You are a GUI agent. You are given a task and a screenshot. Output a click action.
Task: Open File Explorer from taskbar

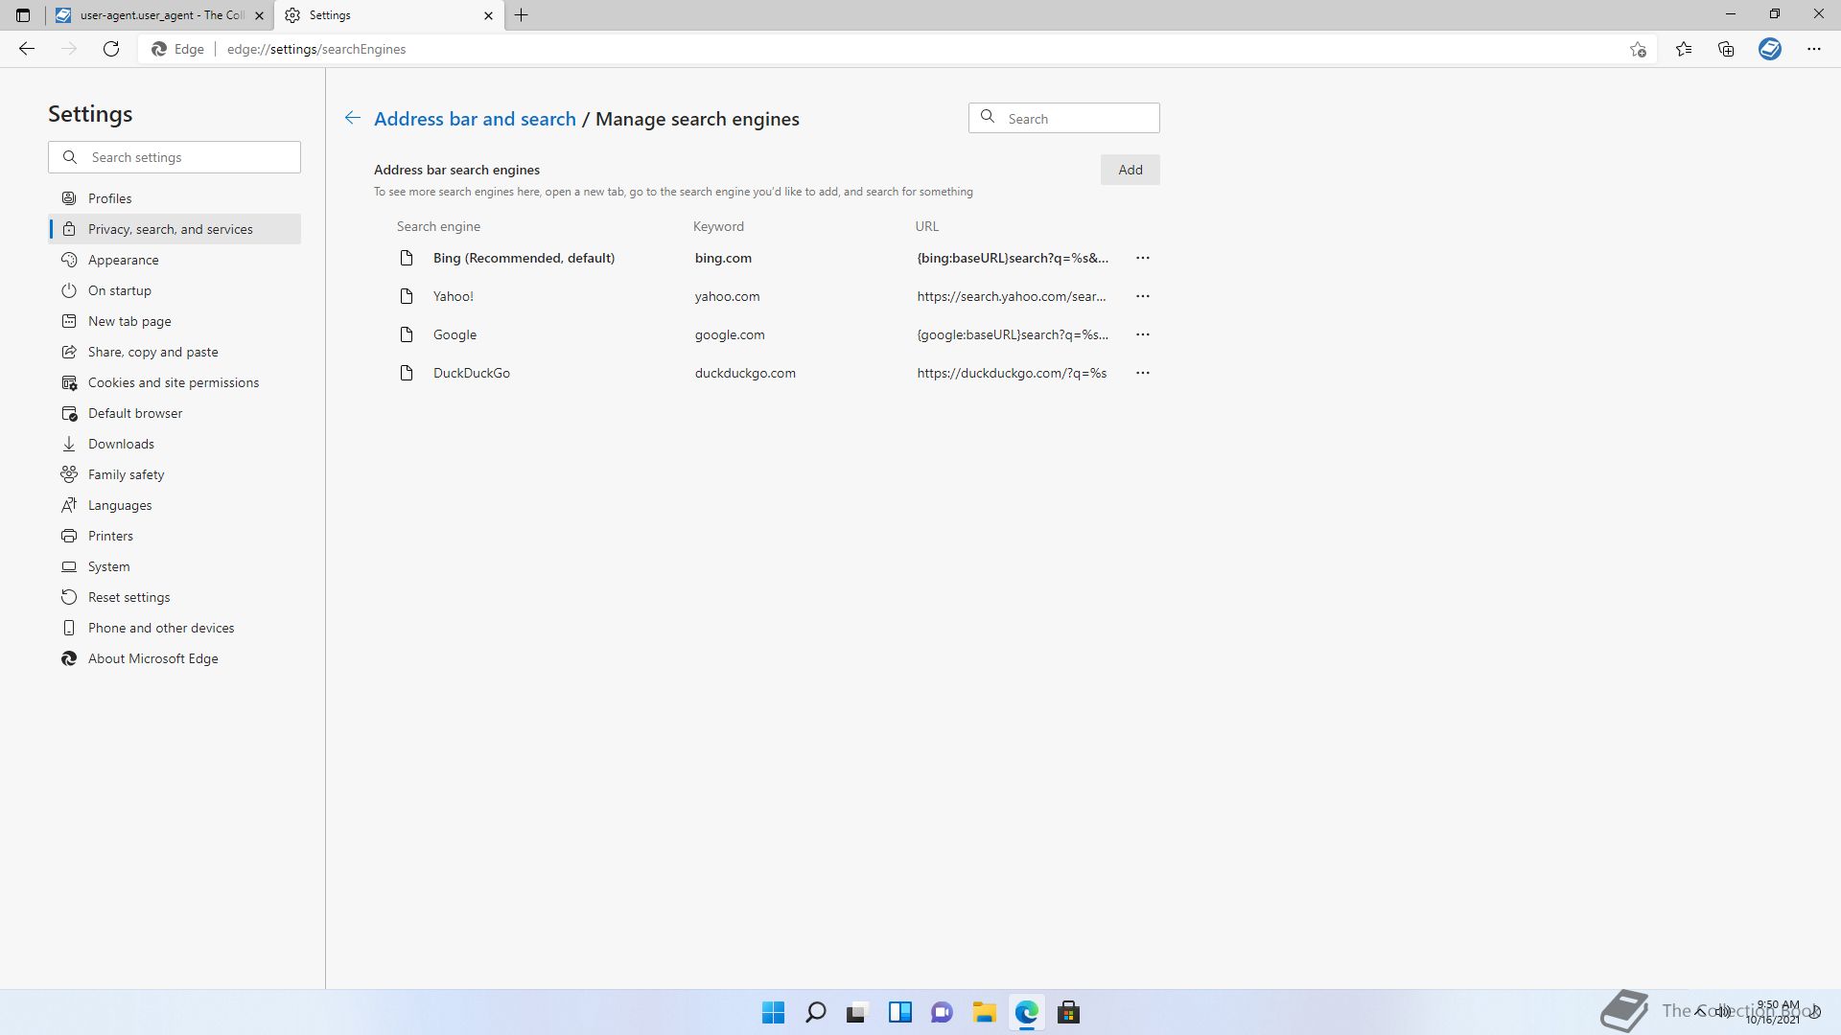984,1012
